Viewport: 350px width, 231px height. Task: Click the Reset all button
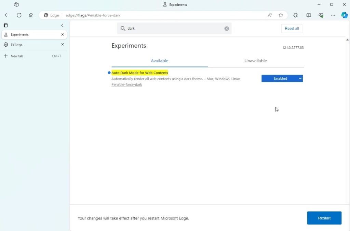click(292, 28)
